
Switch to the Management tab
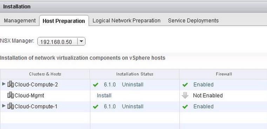(20, 21)
